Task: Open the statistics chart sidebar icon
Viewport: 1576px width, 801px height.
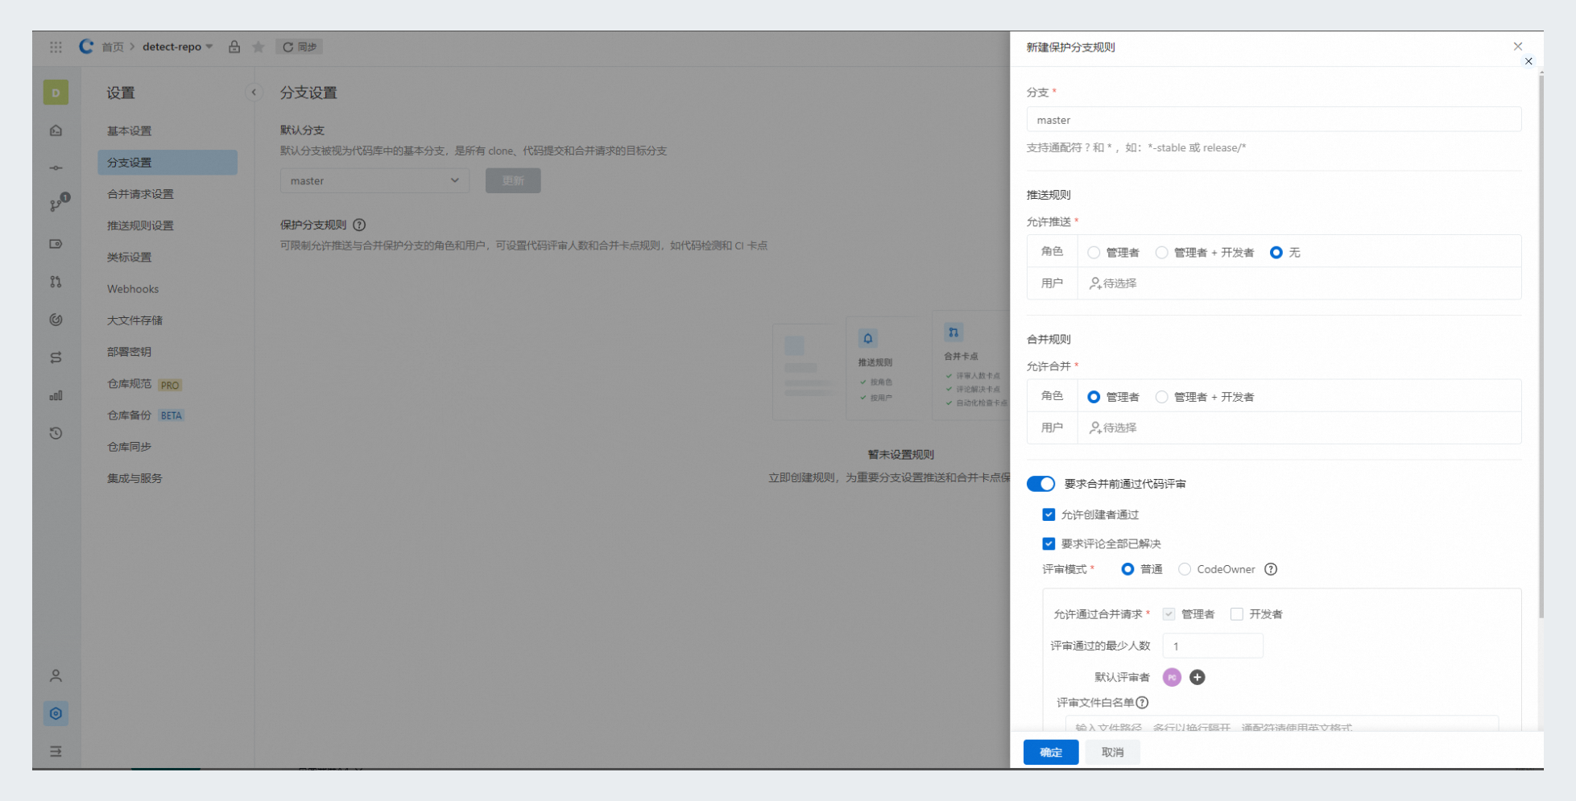Action: coord(56,395)
